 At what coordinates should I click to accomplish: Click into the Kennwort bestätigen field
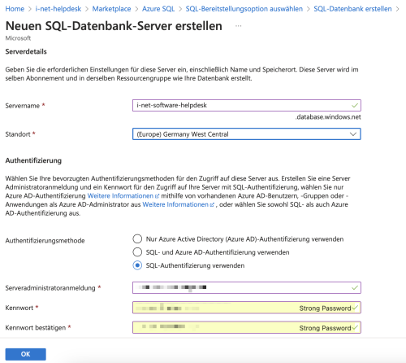pos(247,327)
